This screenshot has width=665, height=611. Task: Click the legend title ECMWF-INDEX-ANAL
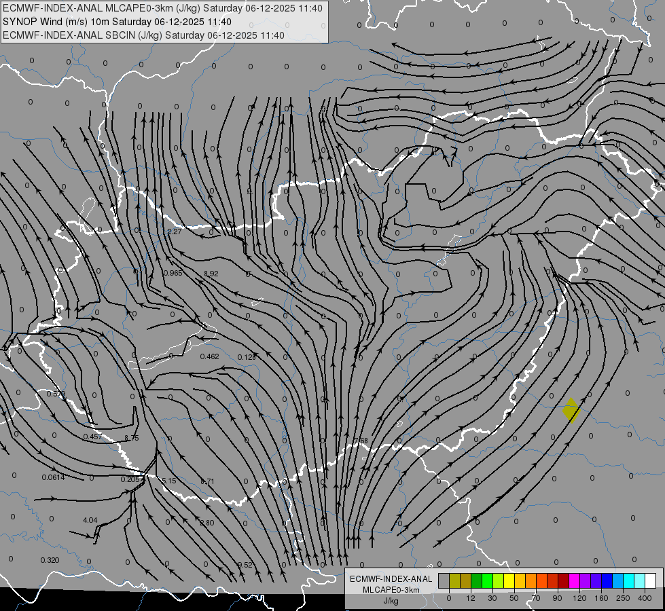[x=391, y=579]
